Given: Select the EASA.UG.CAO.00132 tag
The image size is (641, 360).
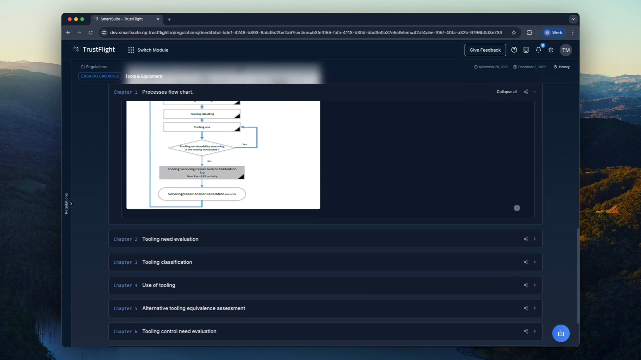Looking at the screenshot, I should point(100,76).
